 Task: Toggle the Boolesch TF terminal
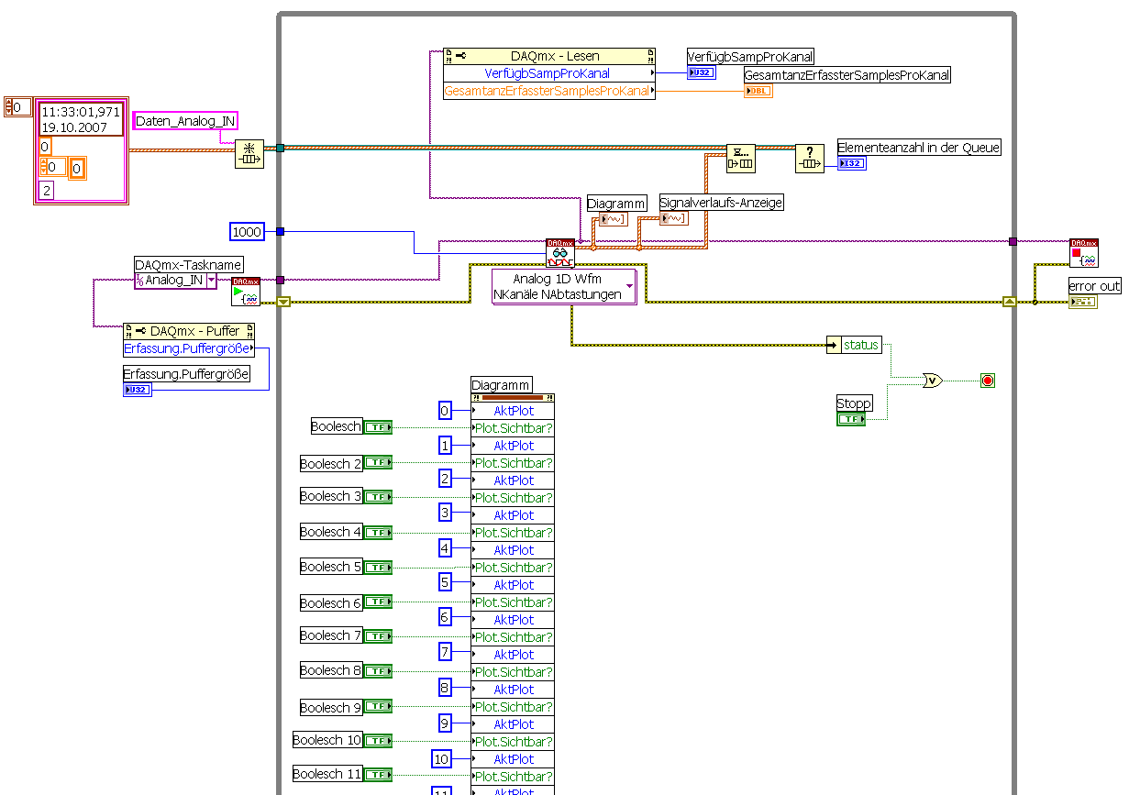(x=378, y=427)
